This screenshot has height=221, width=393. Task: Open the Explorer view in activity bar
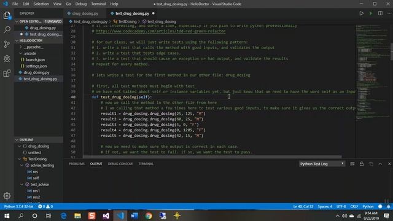(7, 15)
